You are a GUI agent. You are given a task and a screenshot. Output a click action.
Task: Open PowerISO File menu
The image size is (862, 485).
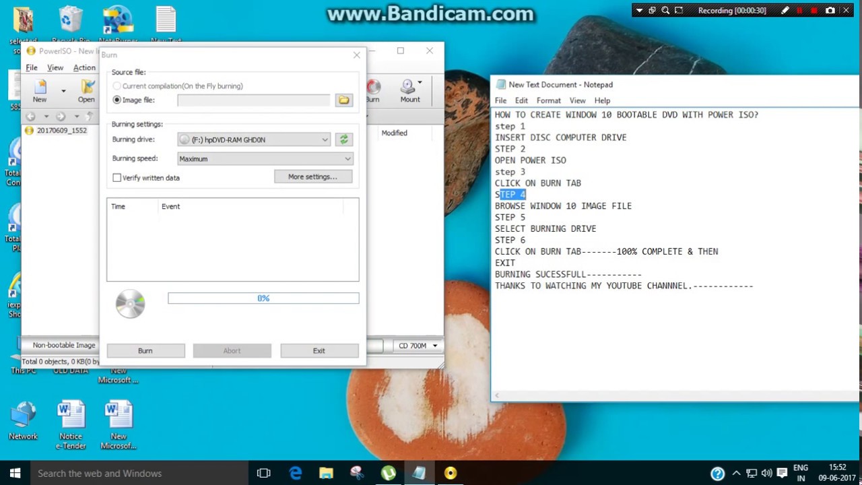[32, 67]
